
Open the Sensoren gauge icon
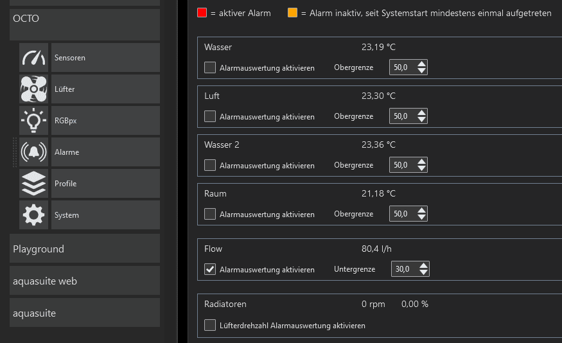pos(34,57)
